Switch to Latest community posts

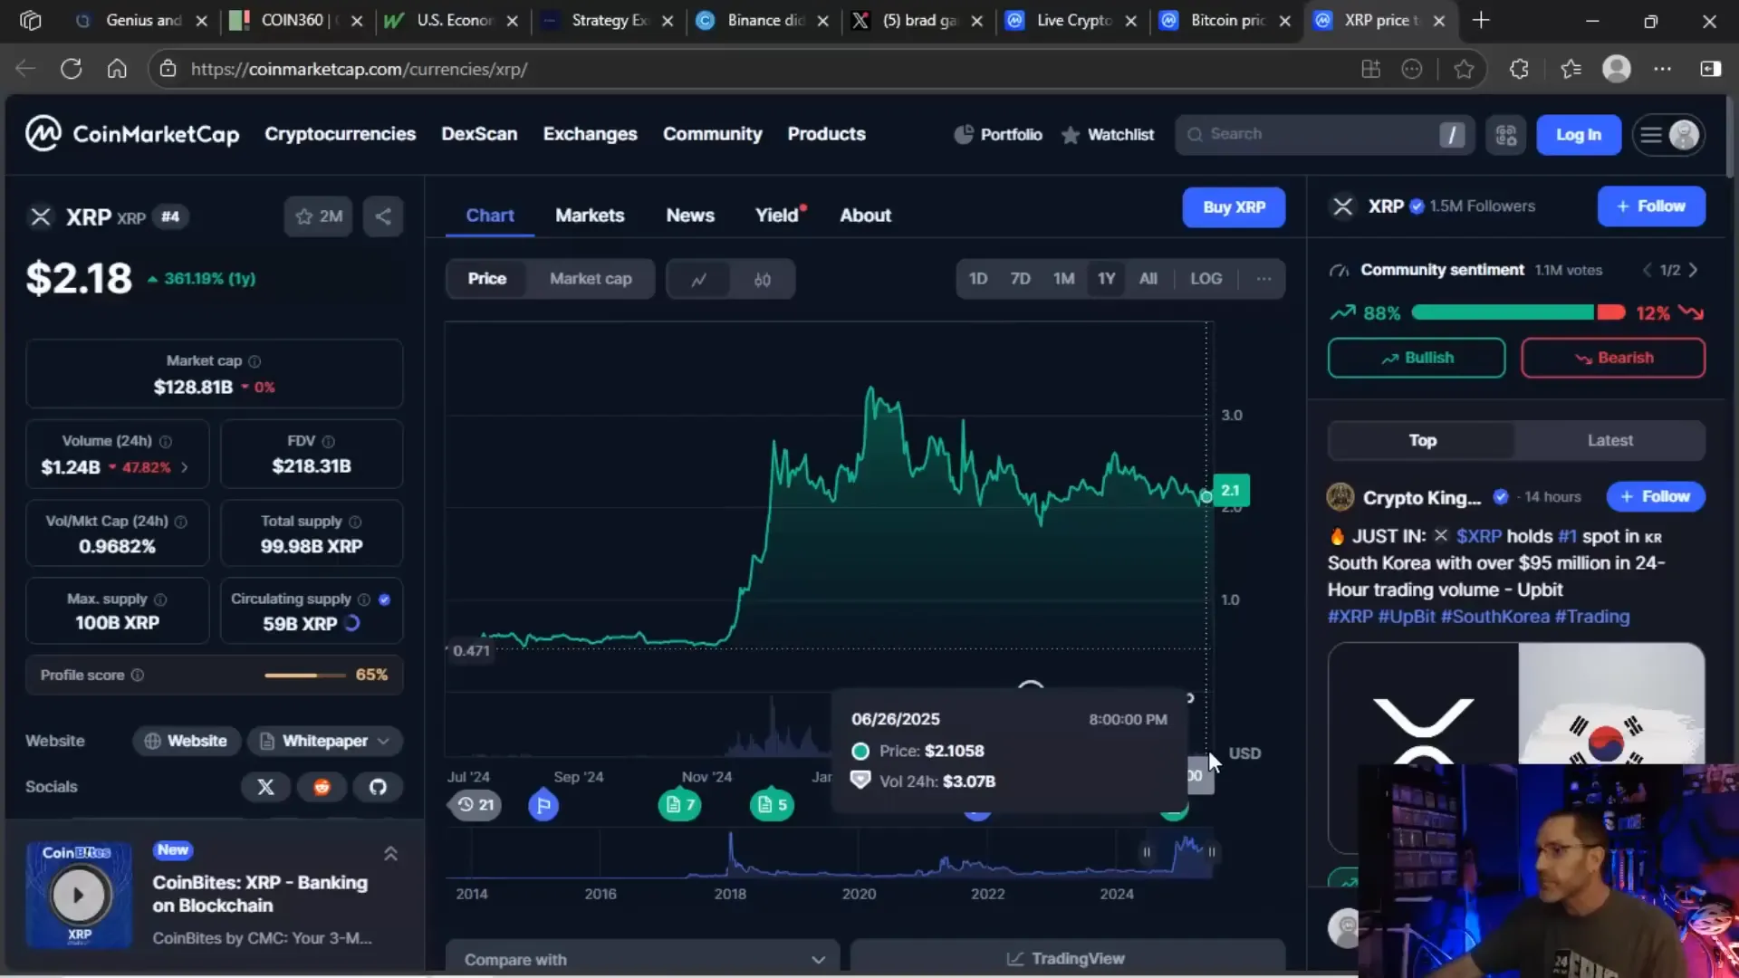point(1609,441)
